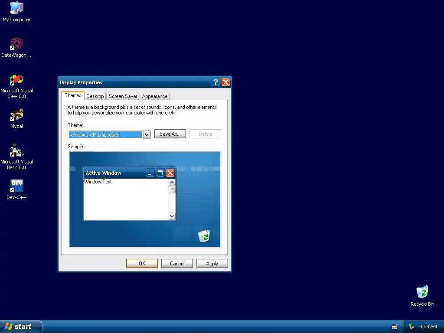The image size is (444, 333).
Task: Click the sample scrollbar up arrow
Action: point(172,183)
